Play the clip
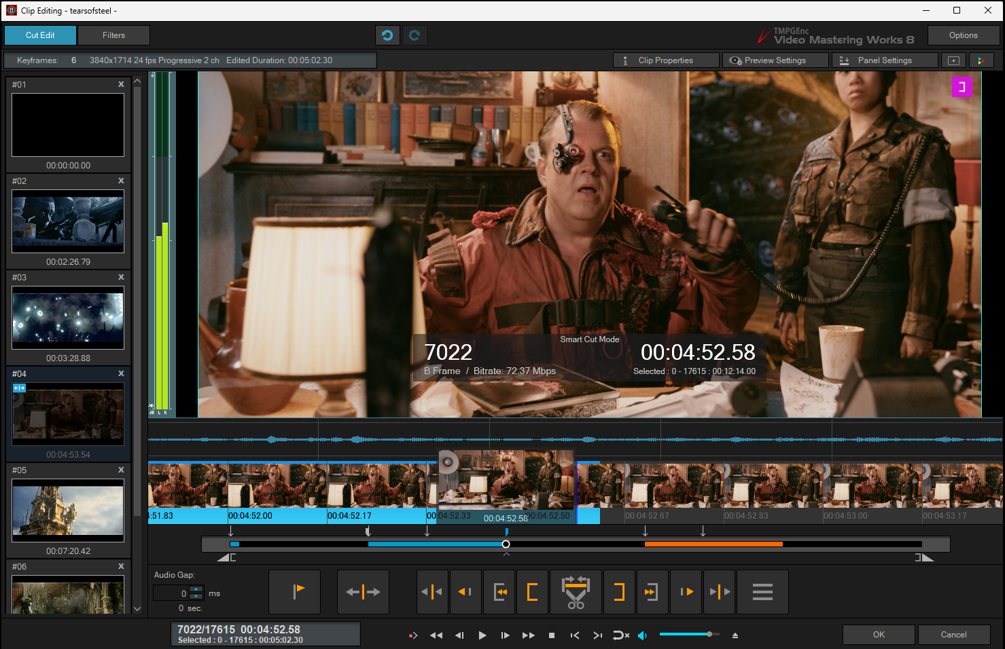This screenshot has width=1005, height=649. [x=482, y=635]
